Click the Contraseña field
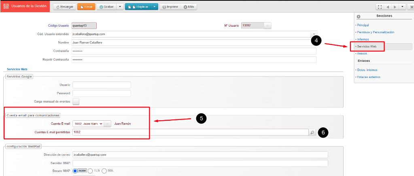The height and width of the screenshot is (176, 414). pyautogui.click(x=194, y=51)
